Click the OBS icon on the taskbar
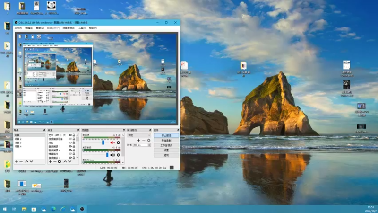 click(x=82, y=209)
